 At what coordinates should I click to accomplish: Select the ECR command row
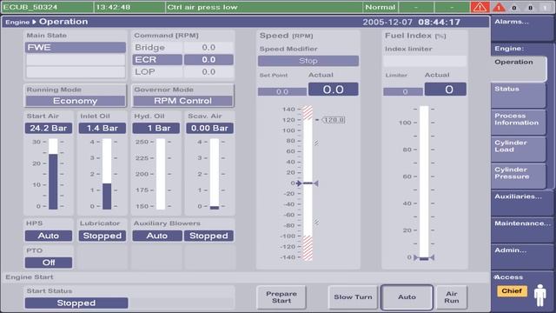(183, 60)
